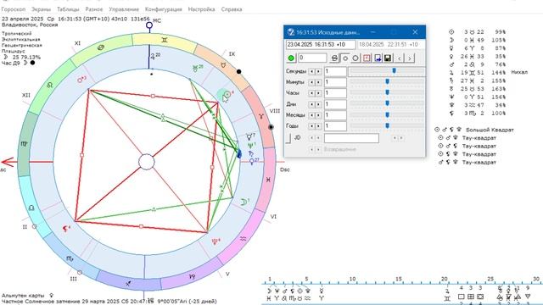The image size is (543, 305).
Task: Click the Владивосток, Россия location text
Action: (x=30, y=25)
